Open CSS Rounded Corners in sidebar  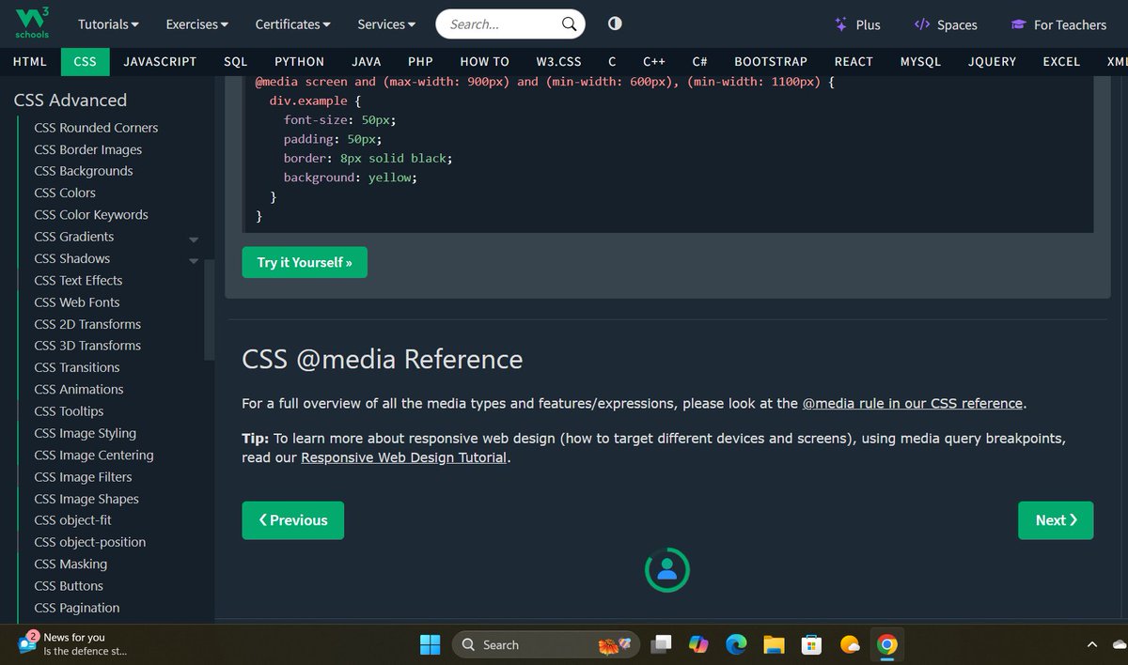point(96,128)
